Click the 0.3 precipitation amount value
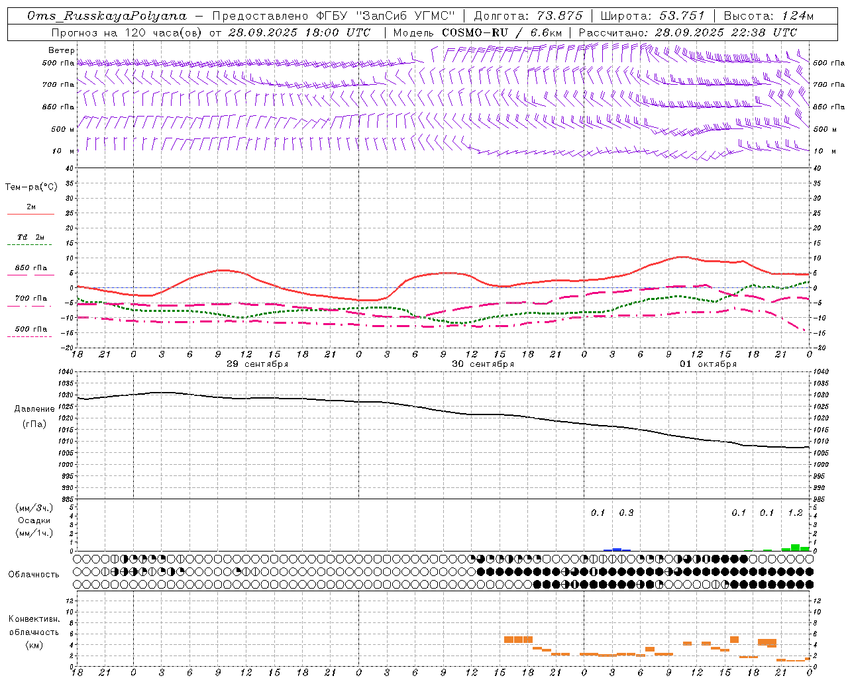Screen dimensions: 848x678 tap(626, 512)
